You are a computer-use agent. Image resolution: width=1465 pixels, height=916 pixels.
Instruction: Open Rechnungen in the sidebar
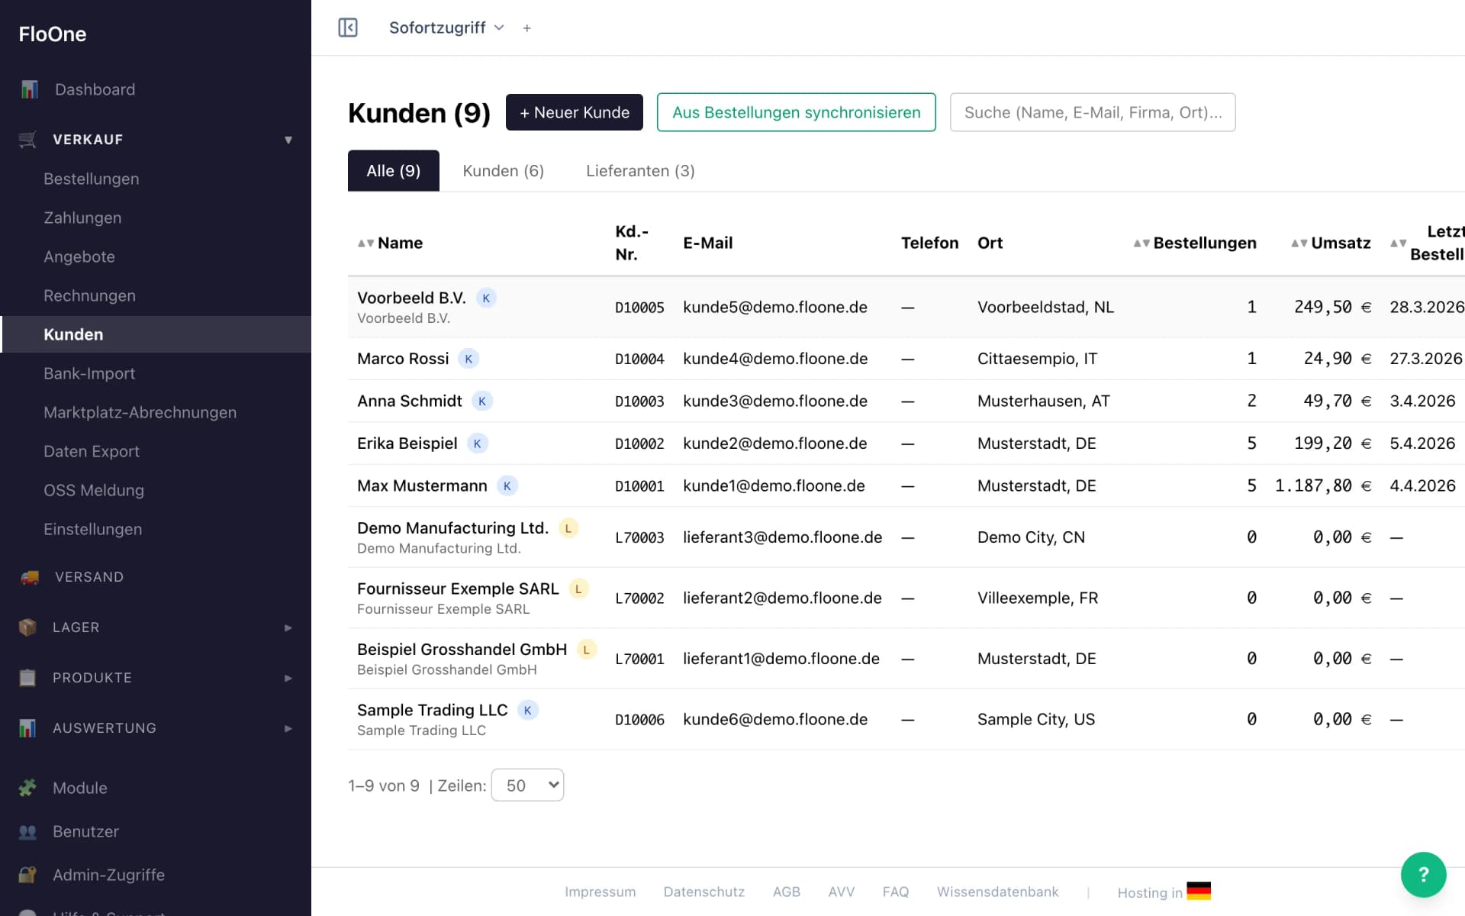[89, 295]
